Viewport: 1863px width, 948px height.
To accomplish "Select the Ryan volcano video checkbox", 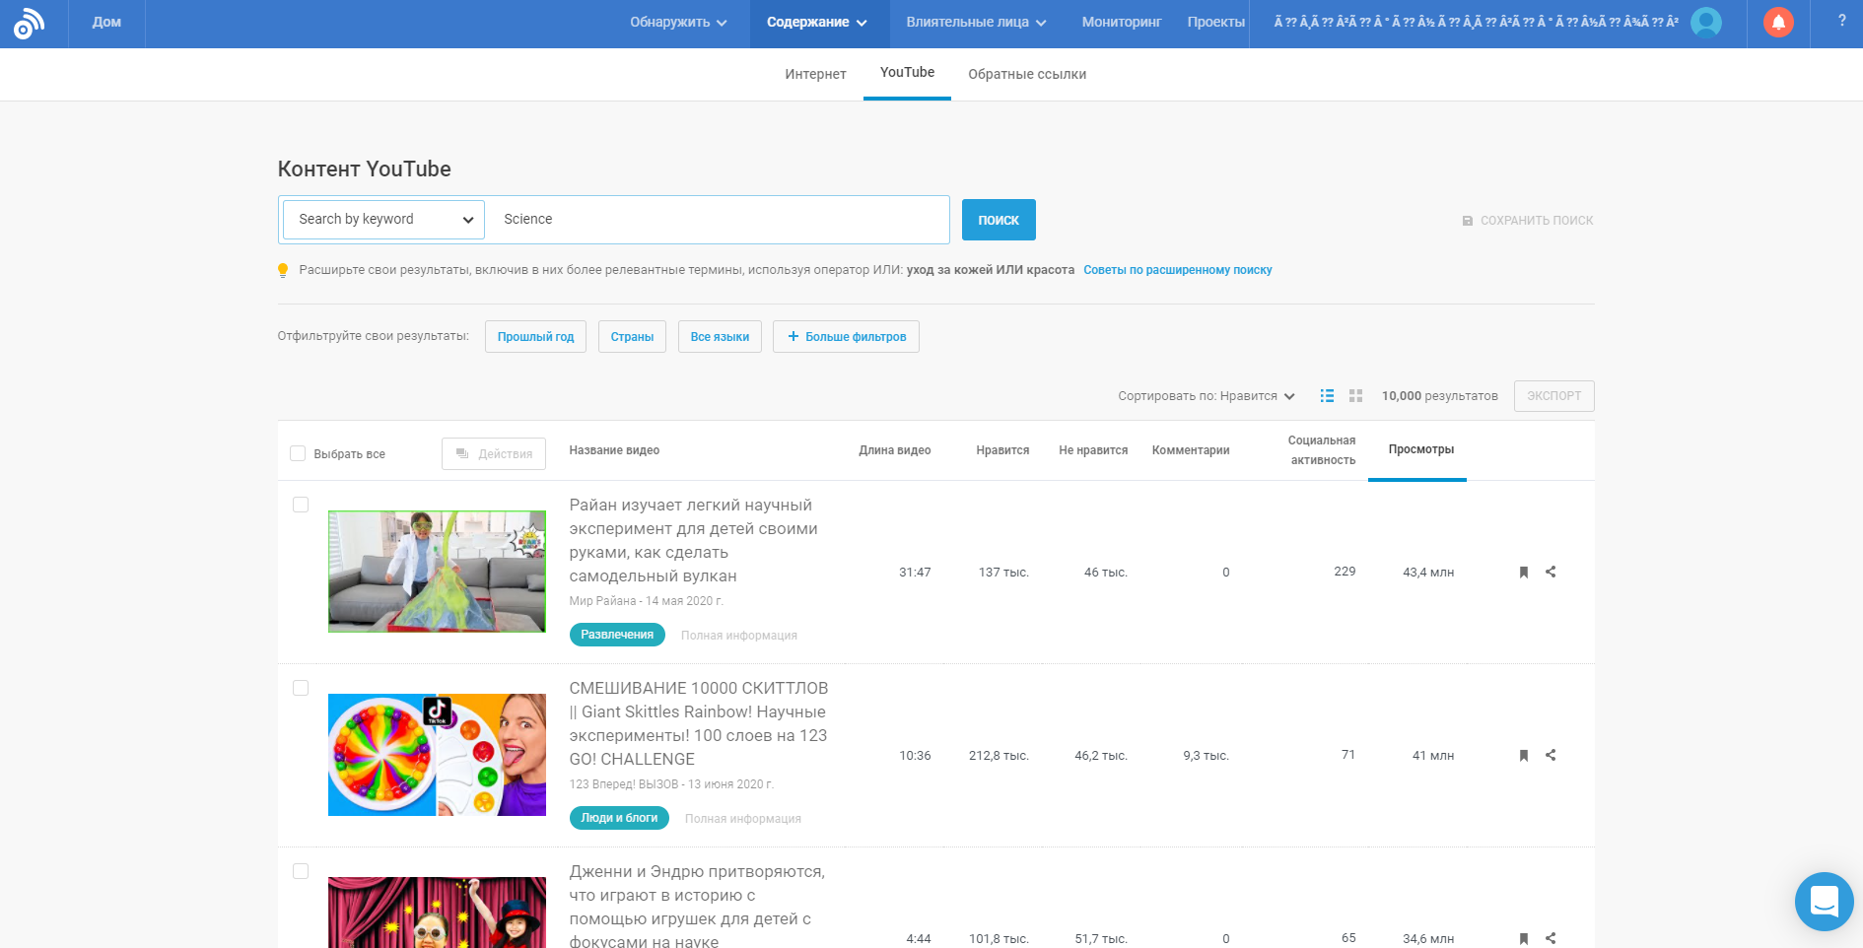I will 301,505.
